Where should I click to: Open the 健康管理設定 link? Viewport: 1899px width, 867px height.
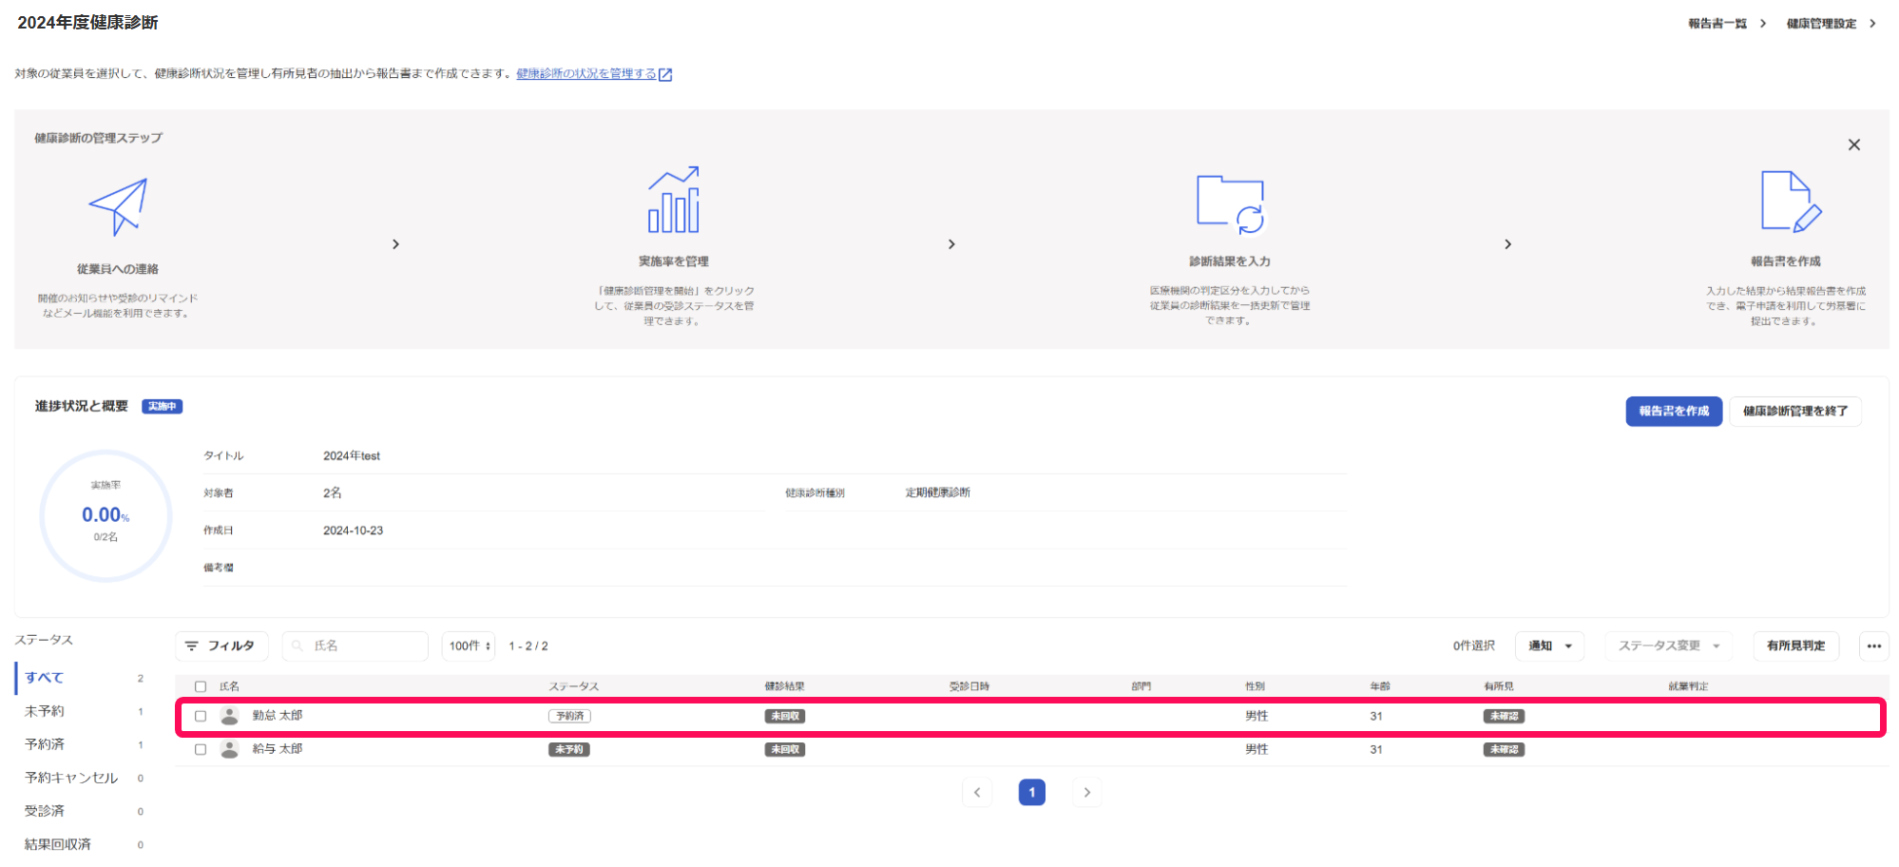tap(1821, 24)
